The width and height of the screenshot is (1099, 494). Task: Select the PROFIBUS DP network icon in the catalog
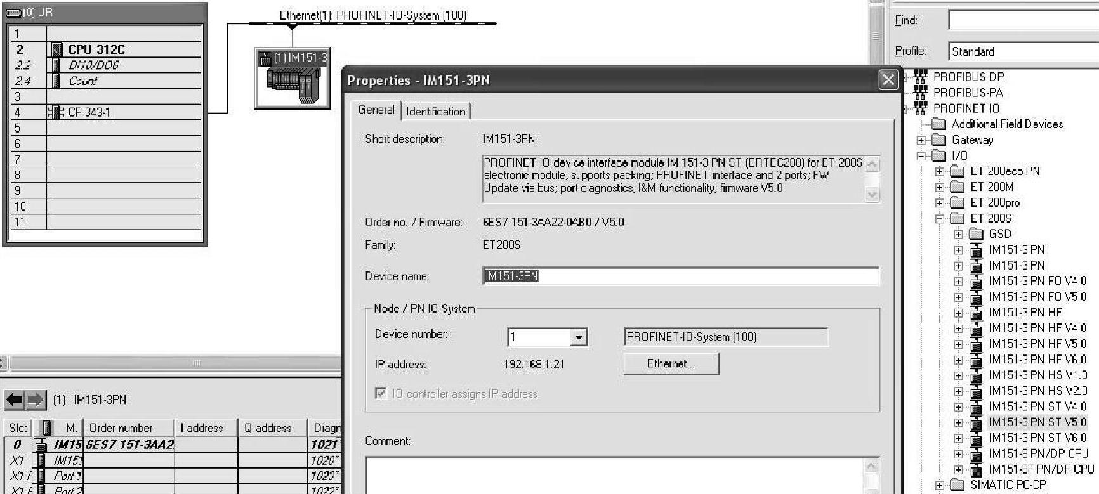[920, 77]
